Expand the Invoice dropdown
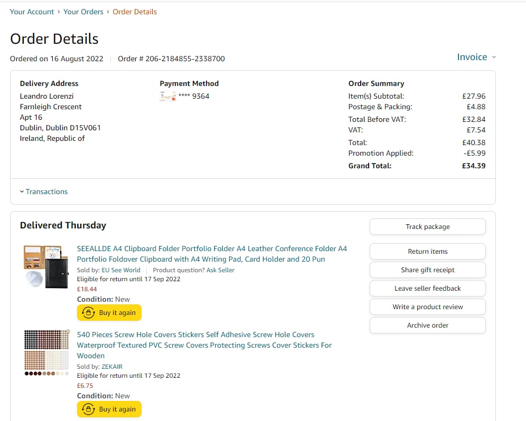This screenshot has width=526, height=421. pyautogui.click(x=476, y=57)
